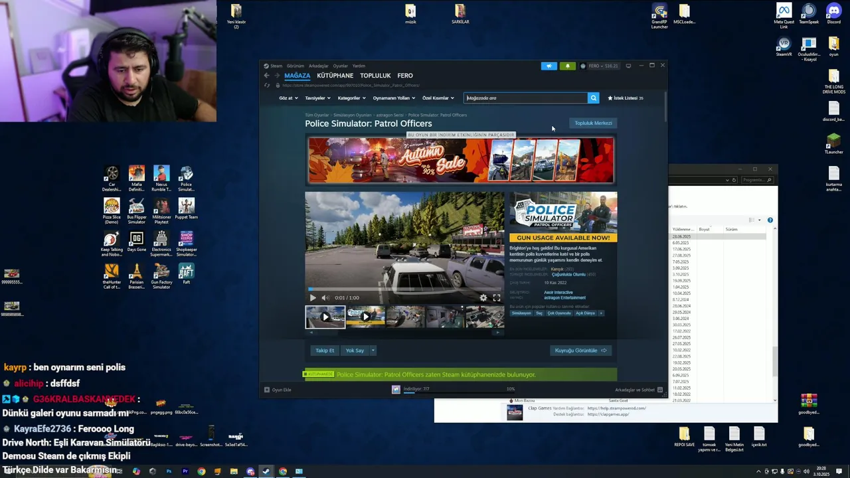Open the Oyunlar menu in Steam
The image size is (850, 478).
tap(341, 66)
